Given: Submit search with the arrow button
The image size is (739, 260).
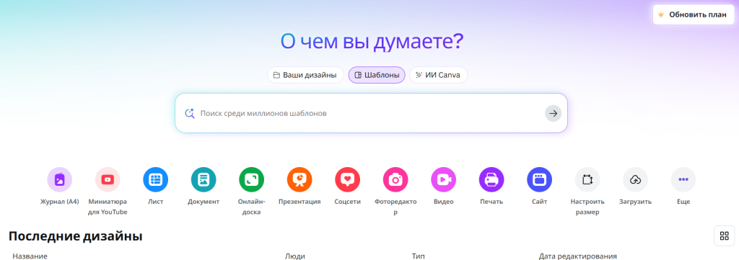Looking at the screenshot, I should point(554,113).
